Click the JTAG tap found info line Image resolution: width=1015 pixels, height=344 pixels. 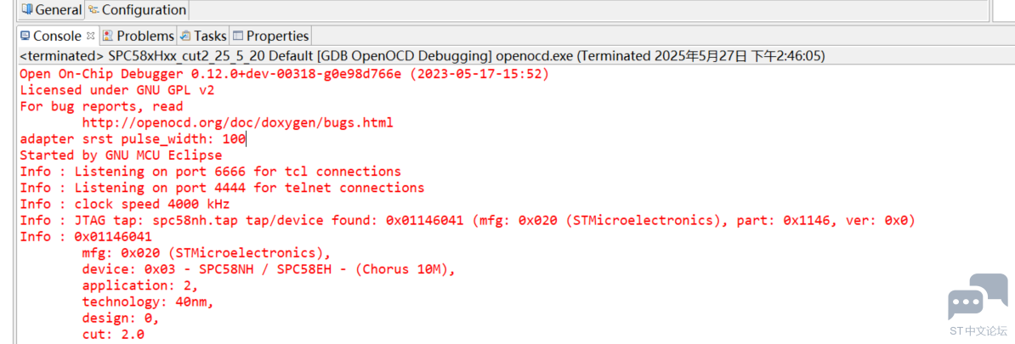point(468,221)
